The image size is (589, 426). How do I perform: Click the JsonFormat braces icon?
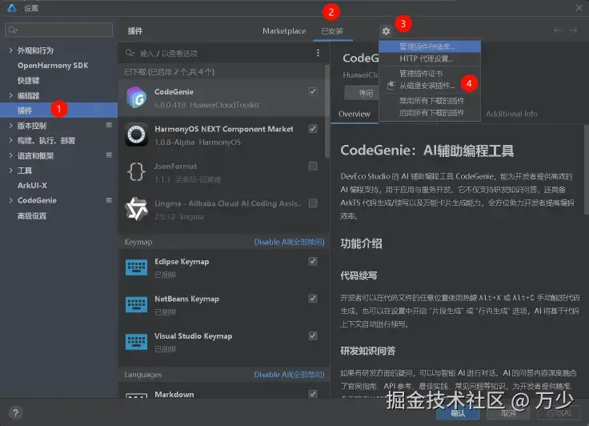[136, 172]
